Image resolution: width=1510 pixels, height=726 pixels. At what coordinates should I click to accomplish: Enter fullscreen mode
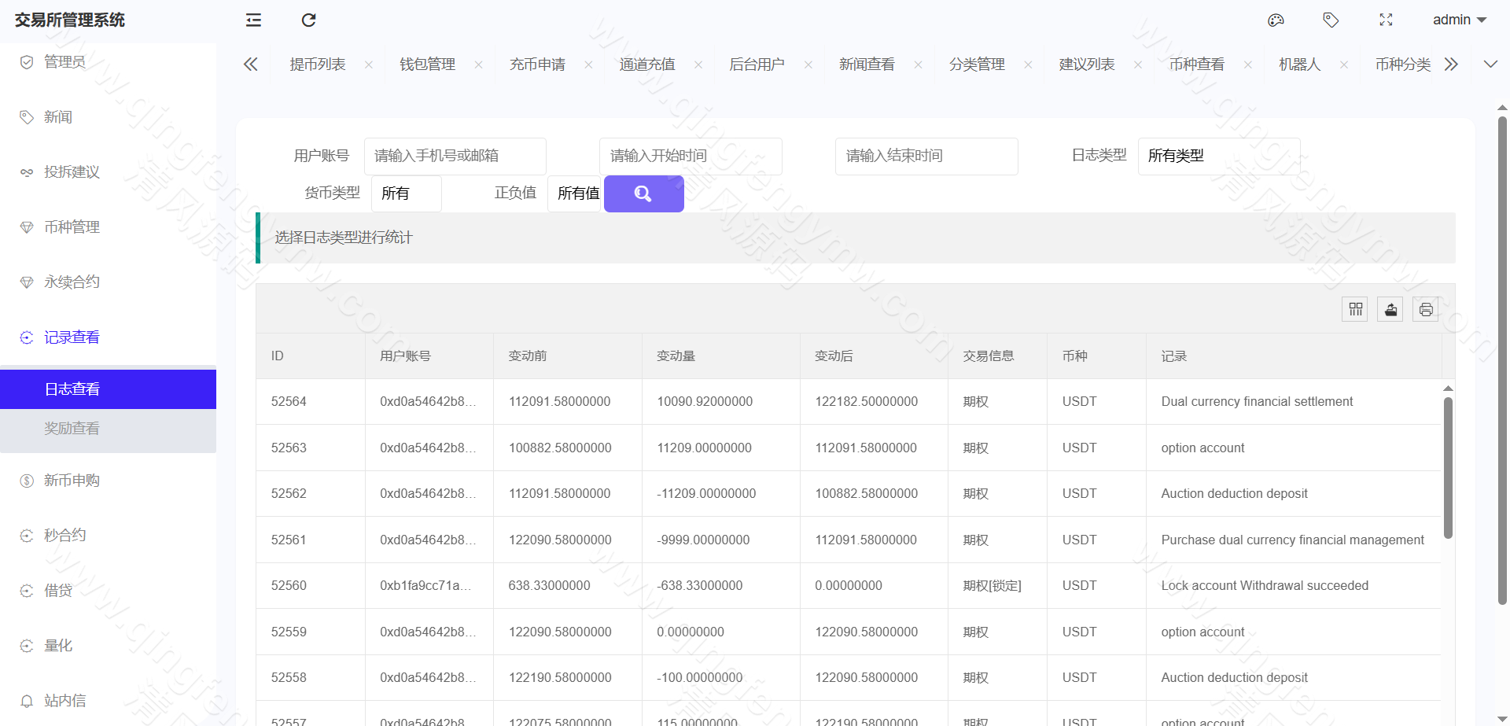(x=1386, y=20)
